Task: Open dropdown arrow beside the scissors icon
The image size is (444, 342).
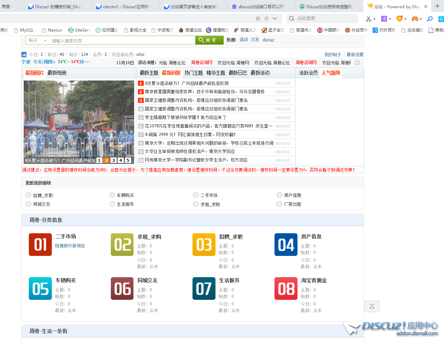Action: 374,19
